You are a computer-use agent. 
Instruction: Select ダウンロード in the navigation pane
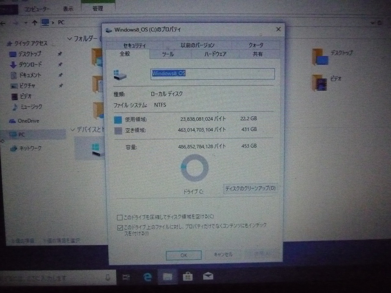pos(30,64)
